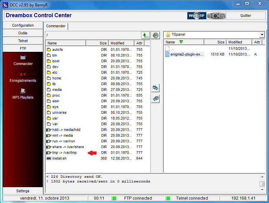
Task: Select the tmp symlink icon
Action: click(49, 153)
